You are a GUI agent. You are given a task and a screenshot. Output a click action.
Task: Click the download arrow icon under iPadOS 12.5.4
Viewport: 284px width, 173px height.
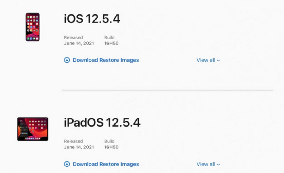pyautogui.click(x=67, y=164)
